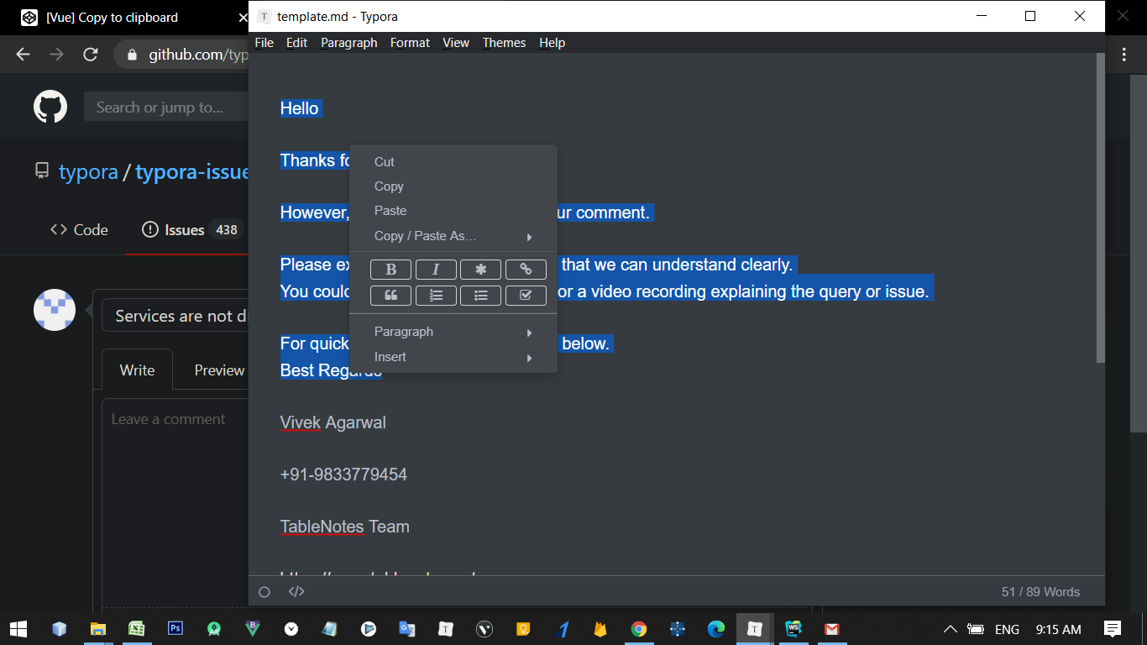Apply italic formatting from context menu
The width and height of the screenshot is (1147, 645).
pyautogui.click(x=436, y=269)
